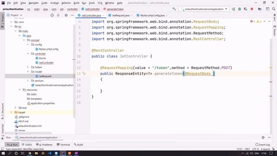Expand the services package
The width and height of the screenshot is (277, 156).
pyautogui.click(x=28, y=81)
